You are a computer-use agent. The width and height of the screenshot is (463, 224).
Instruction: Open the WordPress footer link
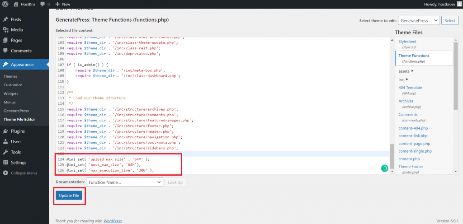pos(112,221)
